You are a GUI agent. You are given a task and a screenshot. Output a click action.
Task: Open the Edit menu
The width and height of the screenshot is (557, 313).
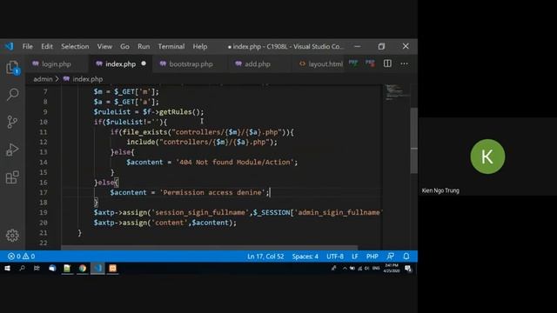[x=47, y=46]
